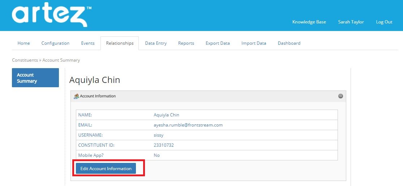Collapse the Account Information panel
The width and height of the screenshot is (403, 186).
[x=340, y=96]
